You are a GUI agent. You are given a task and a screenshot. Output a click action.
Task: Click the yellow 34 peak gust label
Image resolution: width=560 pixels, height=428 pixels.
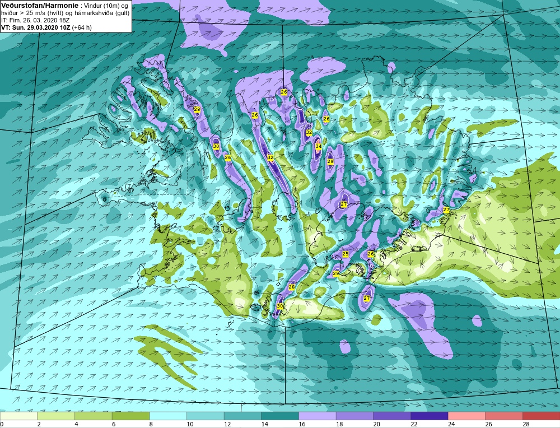318,146
